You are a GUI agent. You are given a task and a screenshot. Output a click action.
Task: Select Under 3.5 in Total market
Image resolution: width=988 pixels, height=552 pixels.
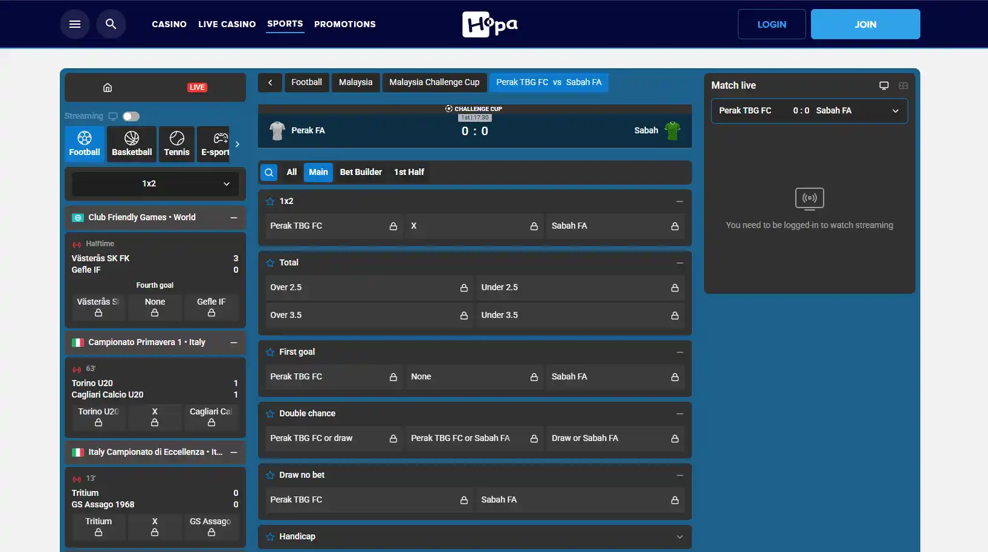(x=580, y=316)
